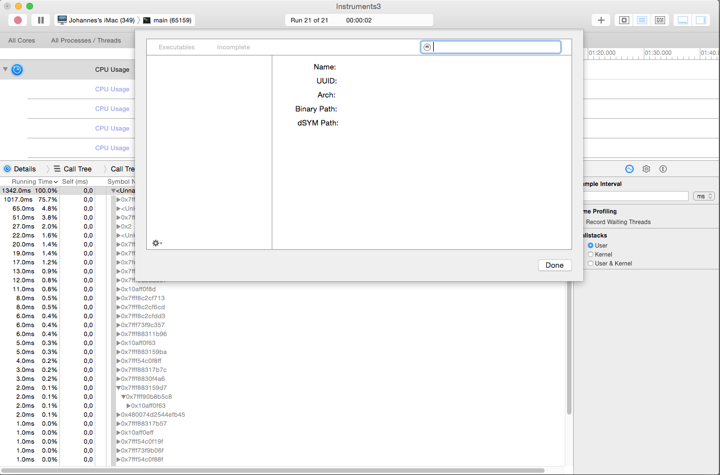The width and height of the screenshot is (720, 475).
Task: Select the 0x7fff8830f4a6 symbol row
Action: pos(143,379)
